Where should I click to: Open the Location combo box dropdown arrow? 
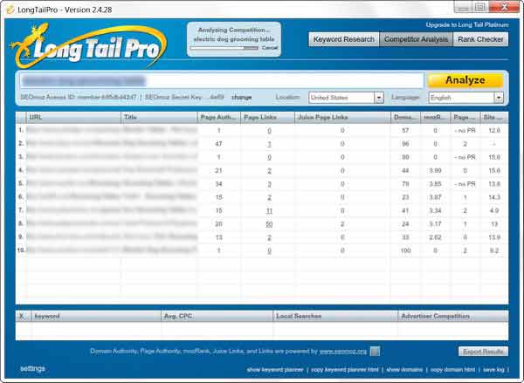click(379, 98)
